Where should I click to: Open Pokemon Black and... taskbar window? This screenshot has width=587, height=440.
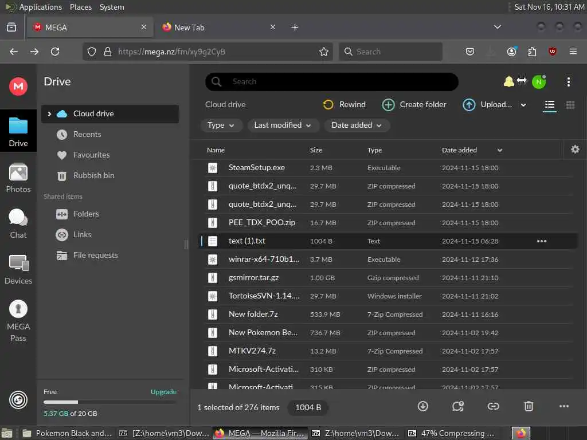click(x=66, y=433)
